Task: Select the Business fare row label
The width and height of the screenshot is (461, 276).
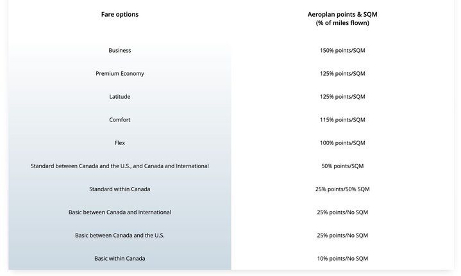Action: (120, 50)
